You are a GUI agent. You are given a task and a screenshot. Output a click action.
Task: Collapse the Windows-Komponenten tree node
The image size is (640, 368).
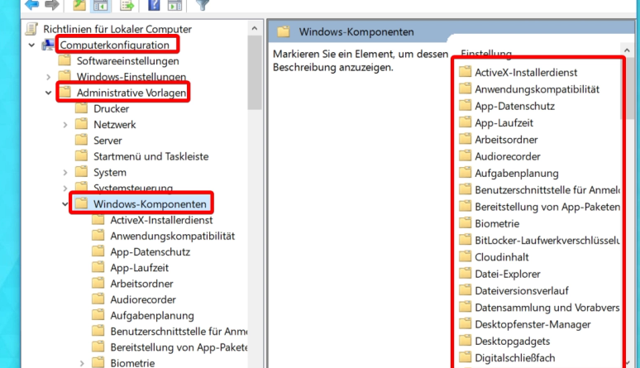click(x=65, y=203)
